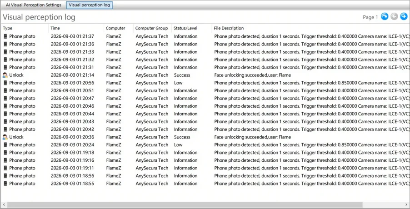
Task: Go to next page arrow
Action: pyautogui.click(x=404, y=16)
